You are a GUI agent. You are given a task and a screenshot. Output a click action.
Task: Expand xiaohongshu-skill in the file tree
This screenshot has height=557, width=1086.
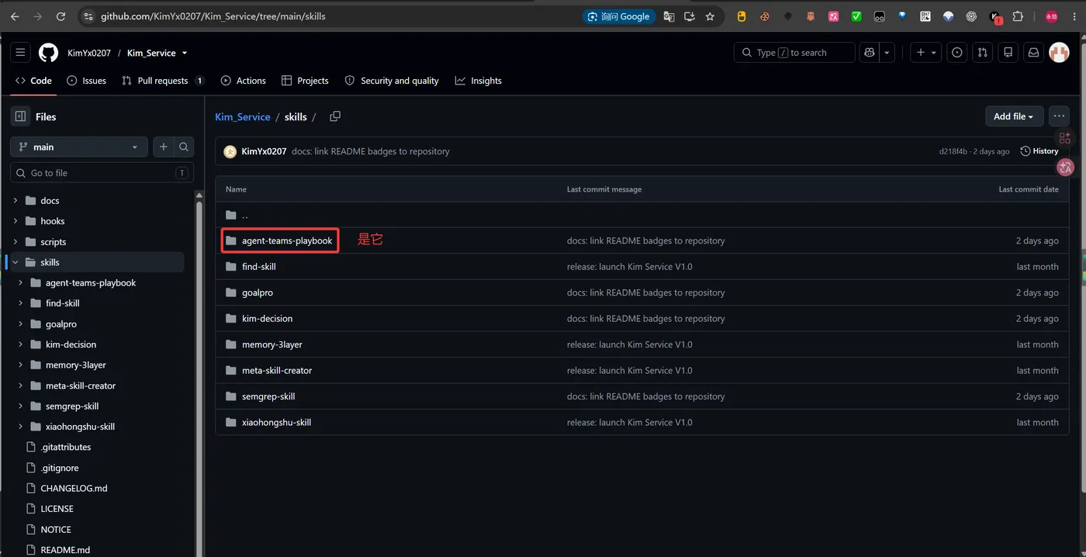[x=21, y=426]
